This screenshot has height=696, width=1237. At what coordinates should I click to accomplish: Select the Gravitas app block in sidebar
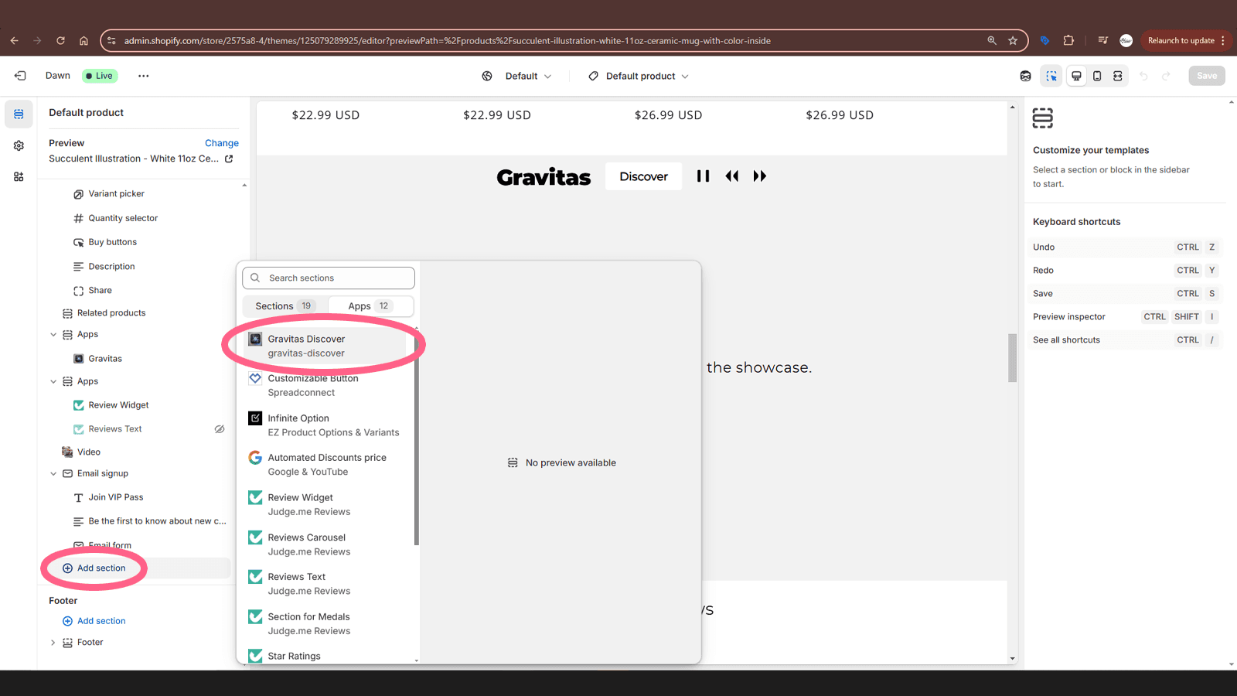coord(105,359)
